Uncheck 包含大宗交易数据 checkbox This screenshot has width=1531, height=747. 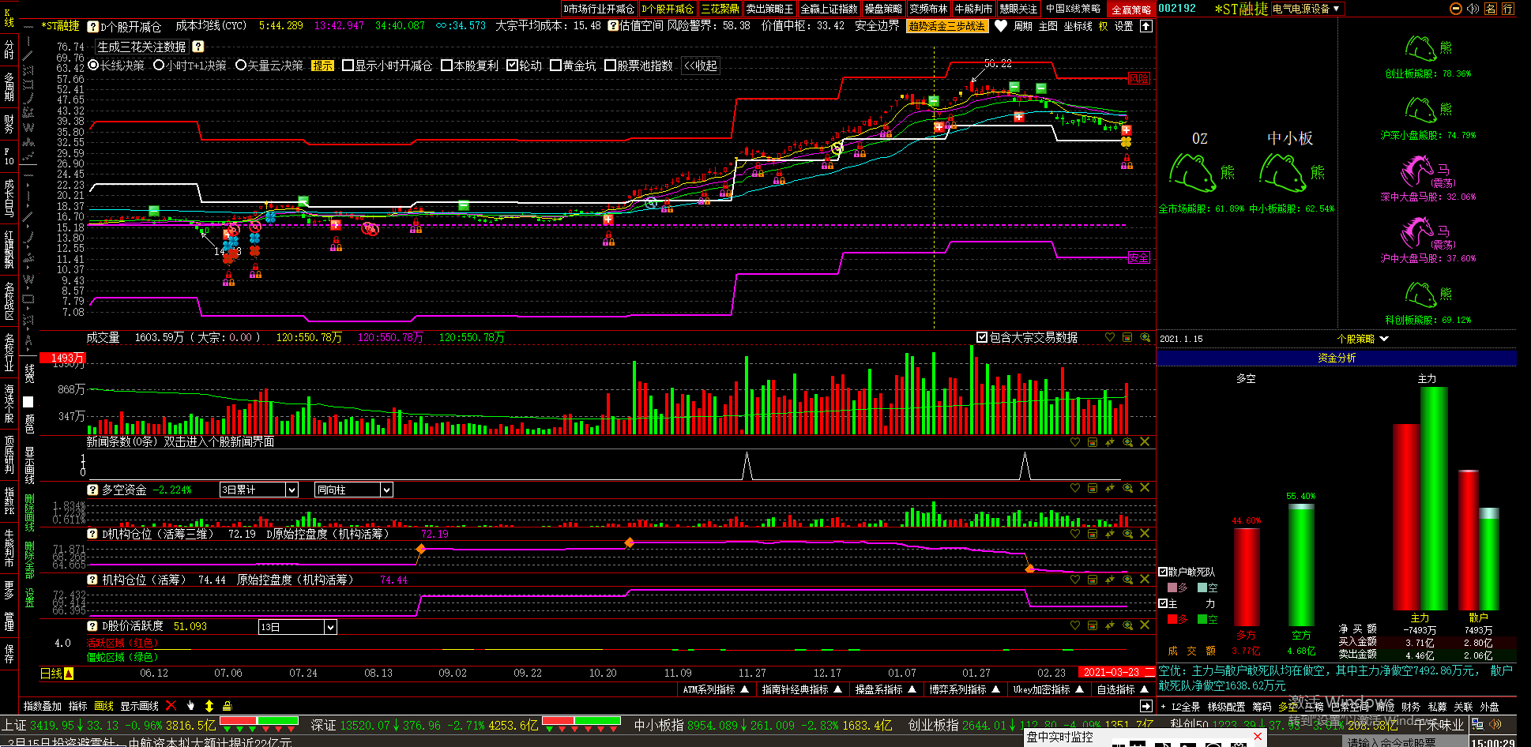tap(982, 337)
